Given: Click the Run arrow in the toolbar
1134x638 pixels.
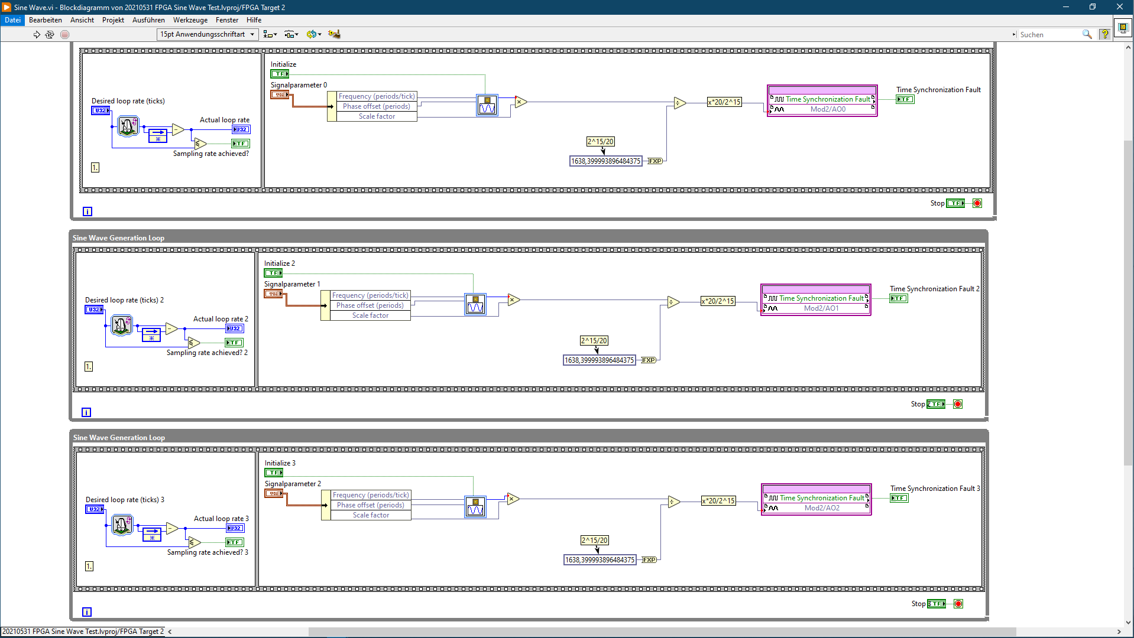Looking at the screenshot, I should pos(37,34).
